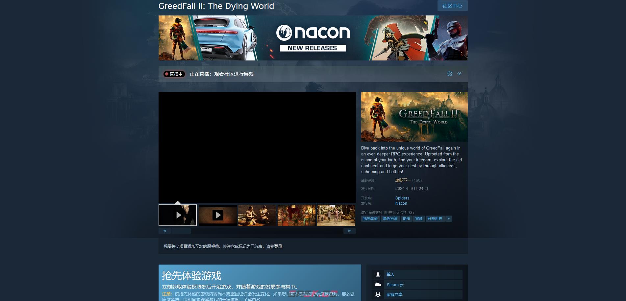The image size is (626, 301).
Task: Select the village walking screenshot thumbnail
Action: [336, 215]
